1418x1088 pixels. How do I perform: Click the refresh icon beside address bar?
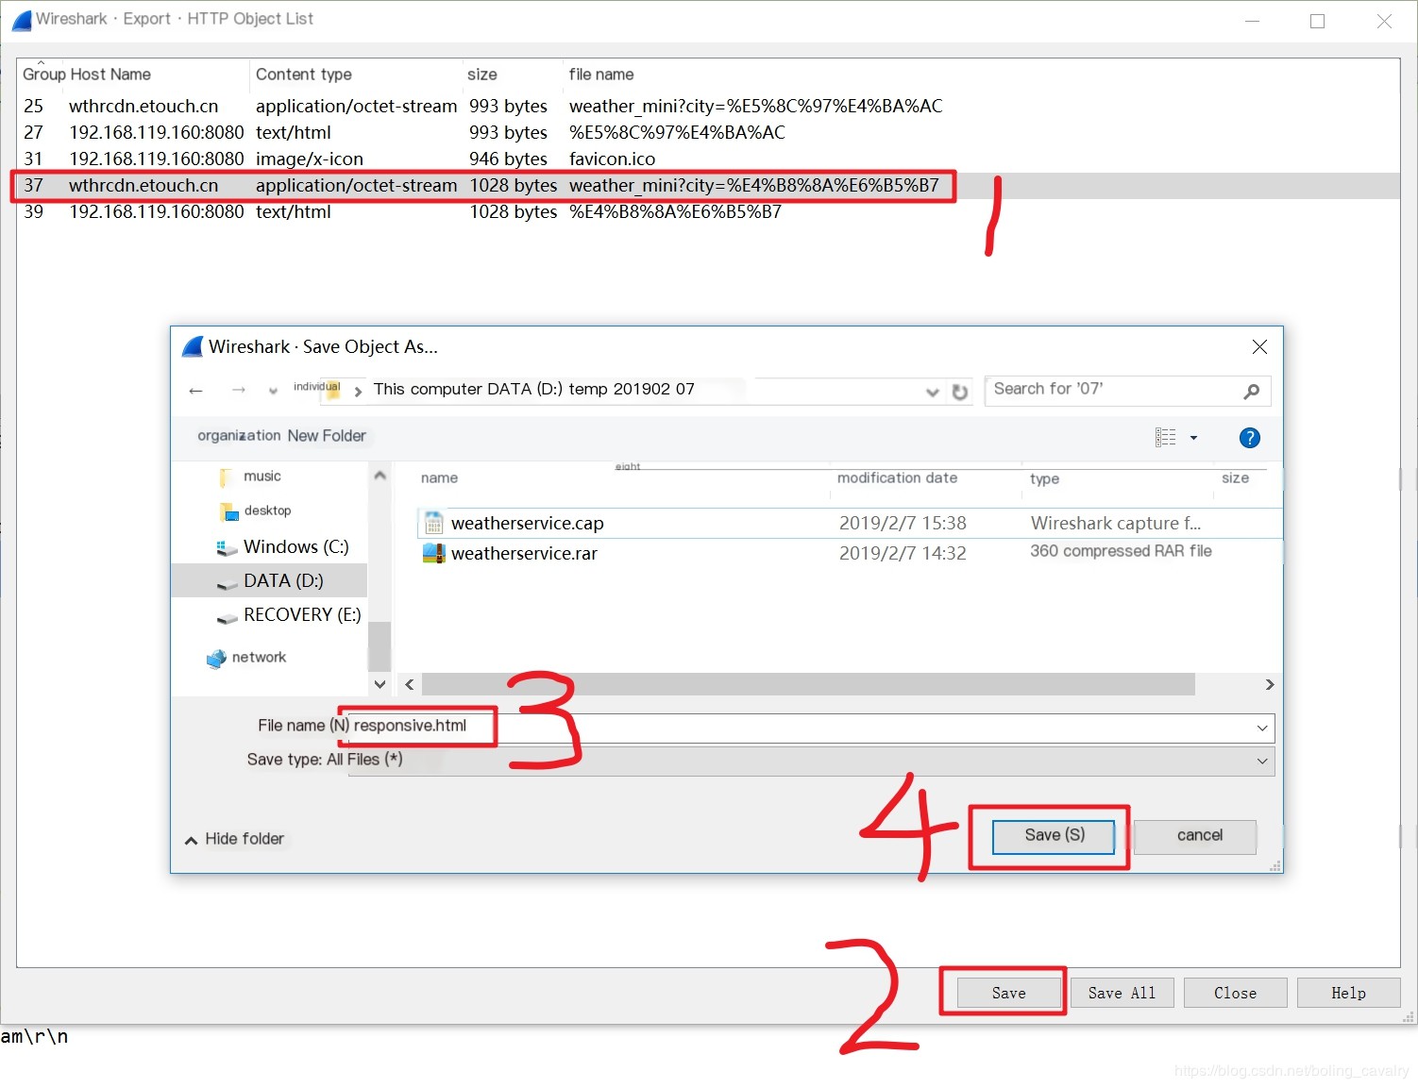[960, 392]
